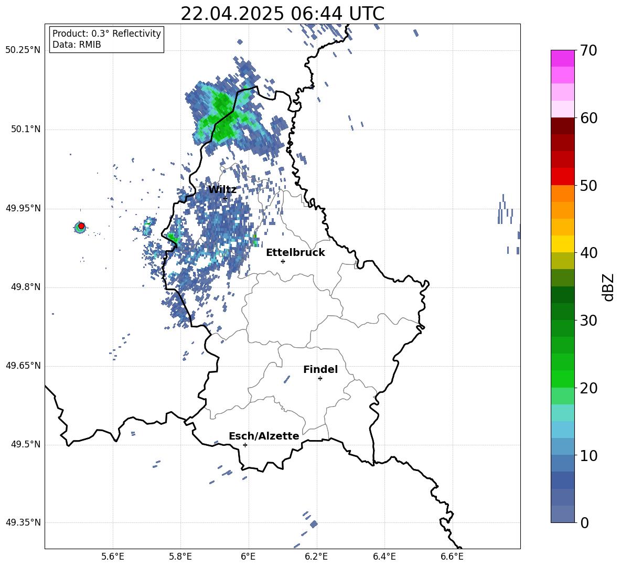This screenshot has width=621, height=567.
Task: Click the 49.5°N latitude label
Action: coord(26,444)
